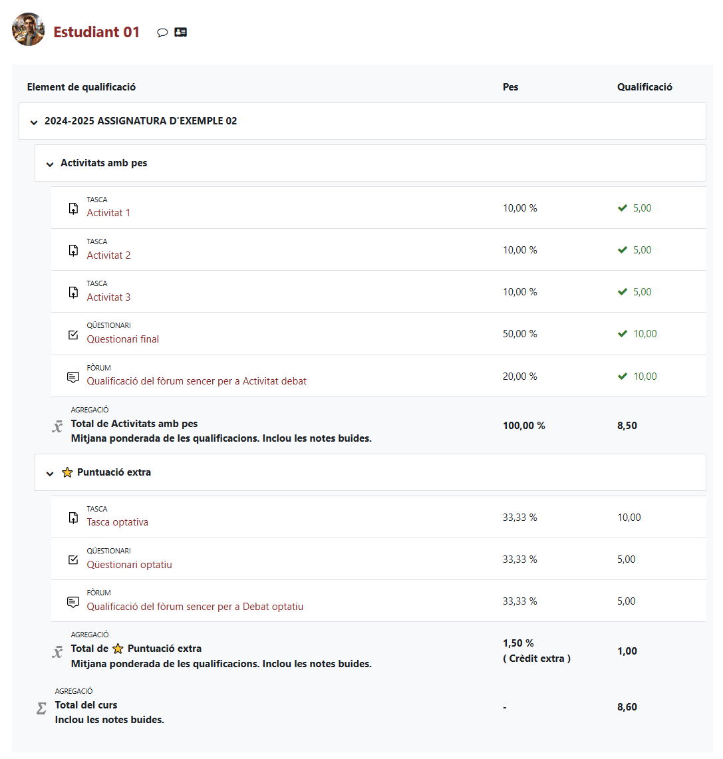Click the message bubble icon beside Estudiant 01

point(162,33)
